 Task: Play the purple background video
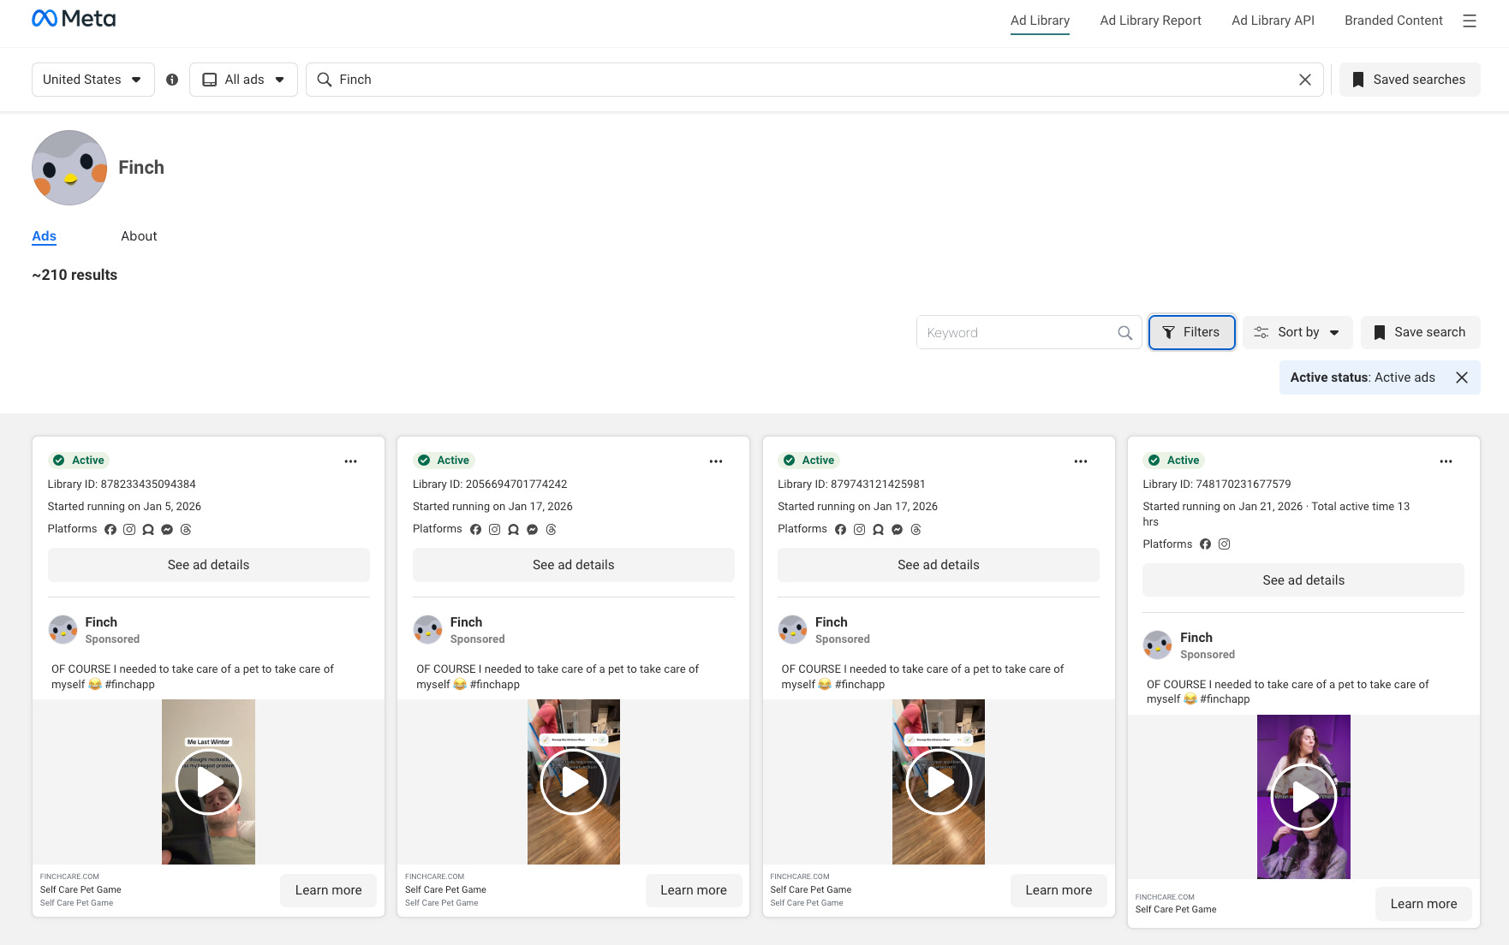click(x=1303, y=797)
